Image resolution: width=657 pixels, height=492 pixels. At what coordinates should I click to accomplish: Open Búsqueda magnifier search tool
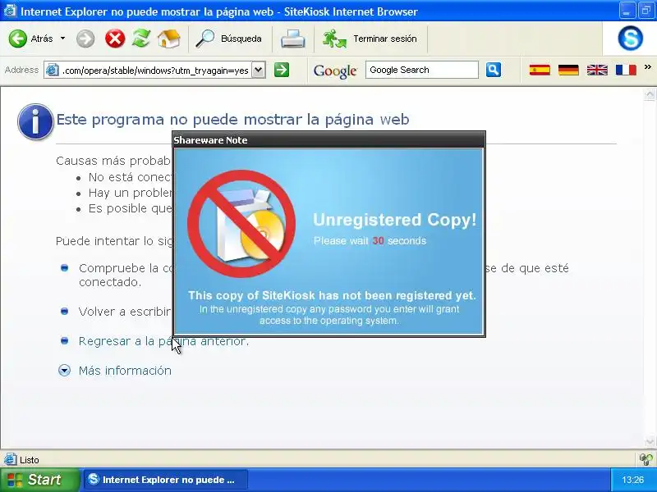click(x=229, y=39)
